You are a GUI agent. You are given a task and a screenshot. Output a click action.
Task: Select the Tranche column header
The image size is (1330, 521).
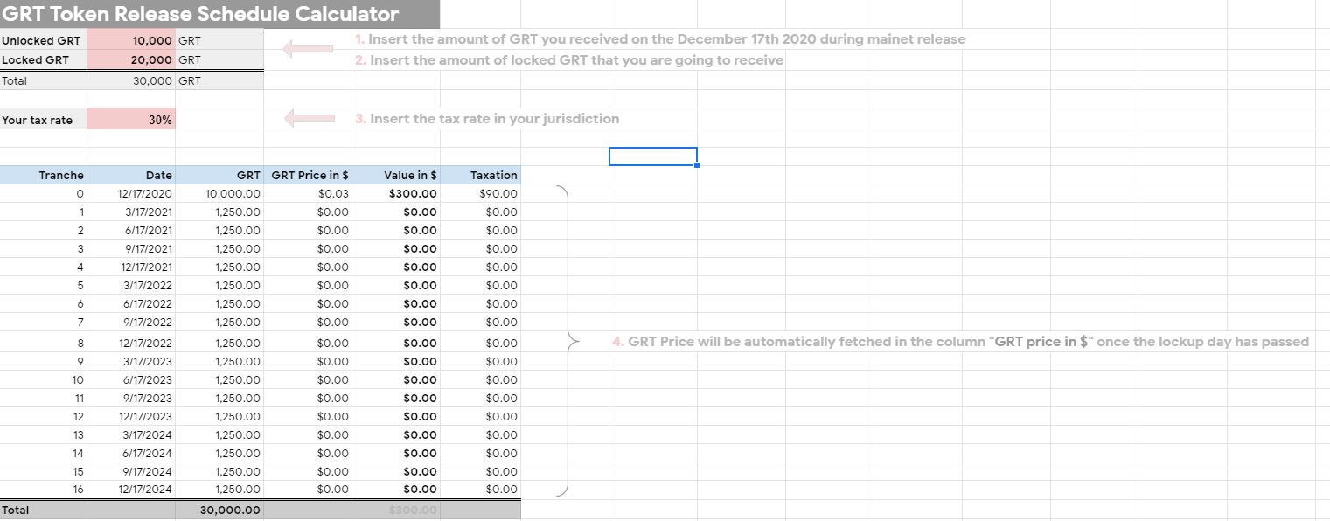click(44, 175)
